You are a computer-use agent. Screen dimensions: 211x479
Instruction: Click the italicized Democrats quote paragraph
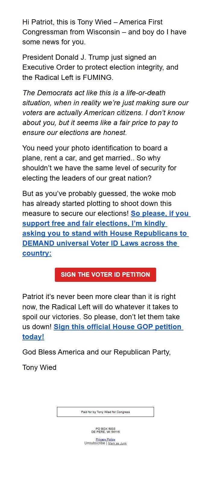pyautogui.click(x=105, y=112)
